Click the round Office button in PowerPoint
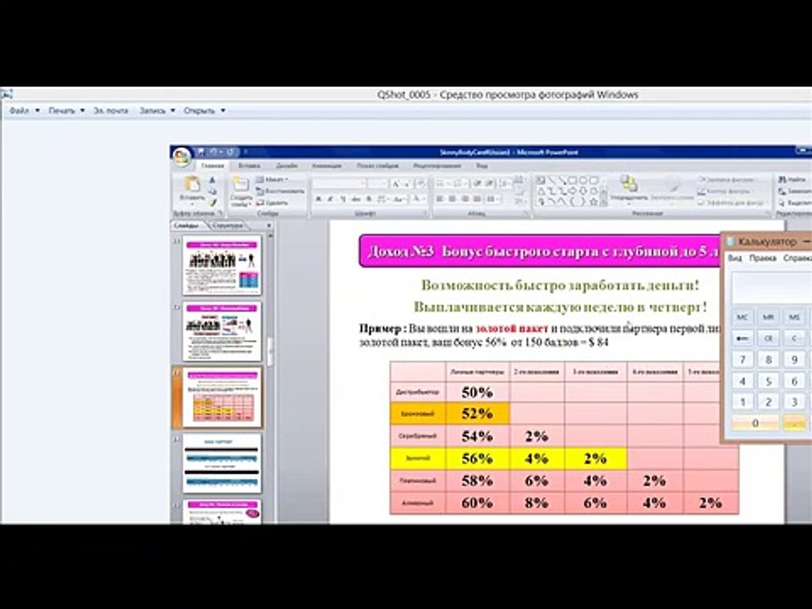 click(x=182, y=156)
